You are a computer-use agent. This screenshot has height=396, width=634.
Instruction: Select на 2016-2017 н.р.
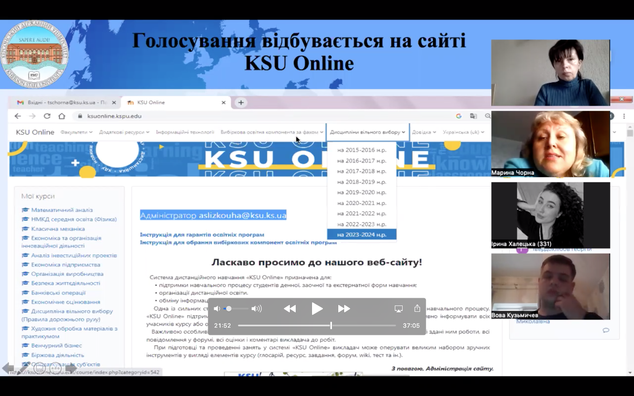point(362,161)
